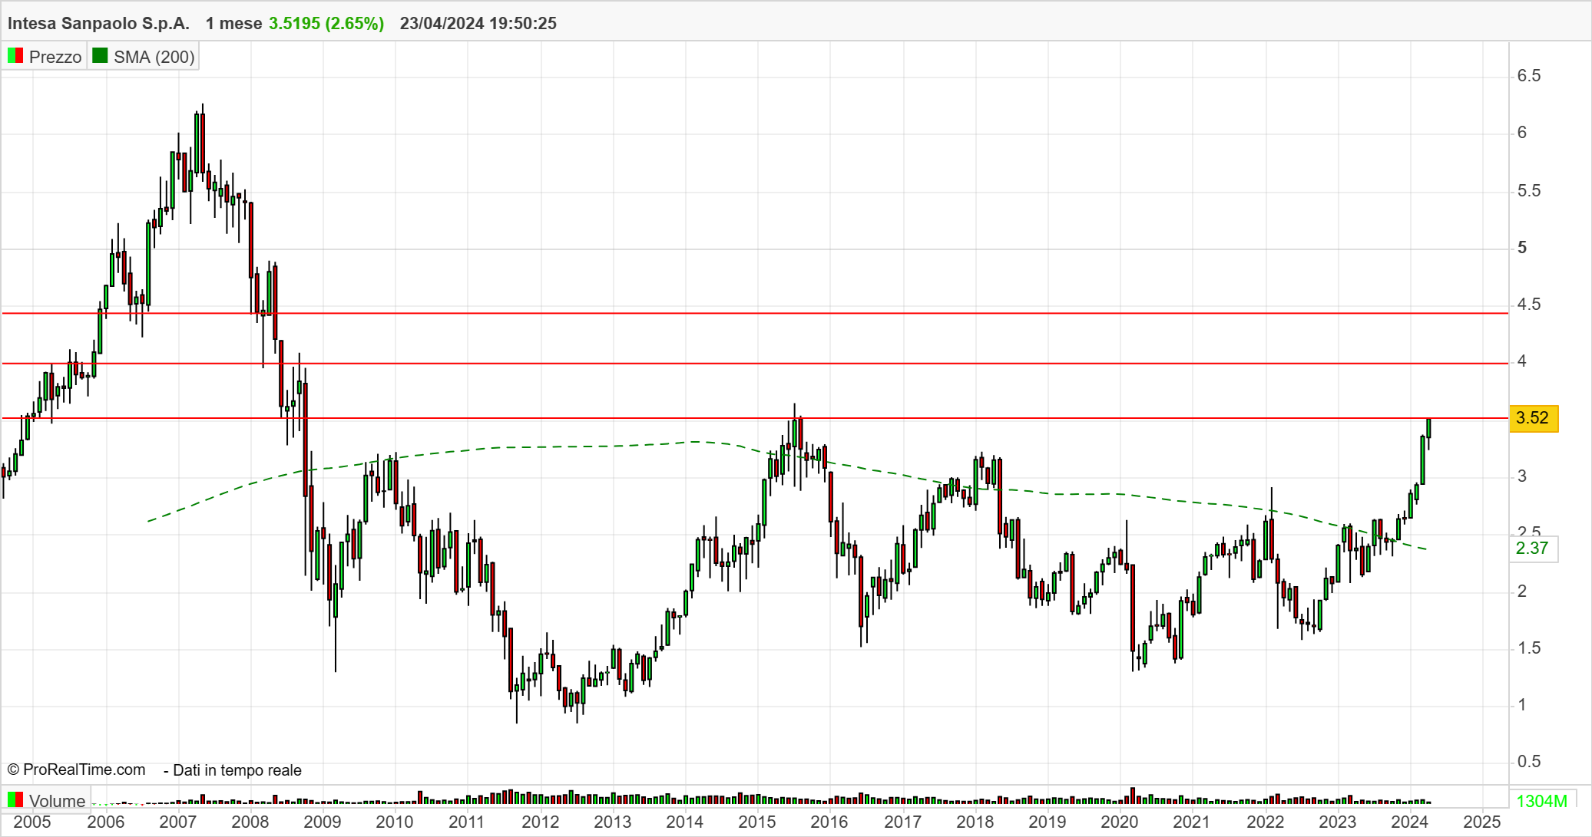Image resolution: width=1592 pixels, height=837 pixels.
Task: Click the 23/04/2024 19:50:25 timestamp
Action: click(x=478, y=23)
